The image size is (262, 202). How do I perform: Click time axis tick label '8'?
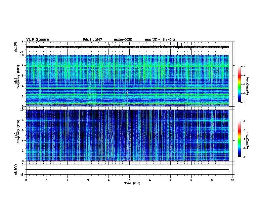(x=191, y=180)
